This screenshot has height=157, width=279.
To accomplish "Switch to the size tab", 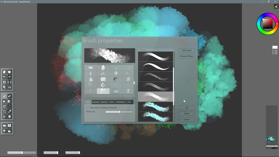I will pyautogui.click(x=88, y=102).
